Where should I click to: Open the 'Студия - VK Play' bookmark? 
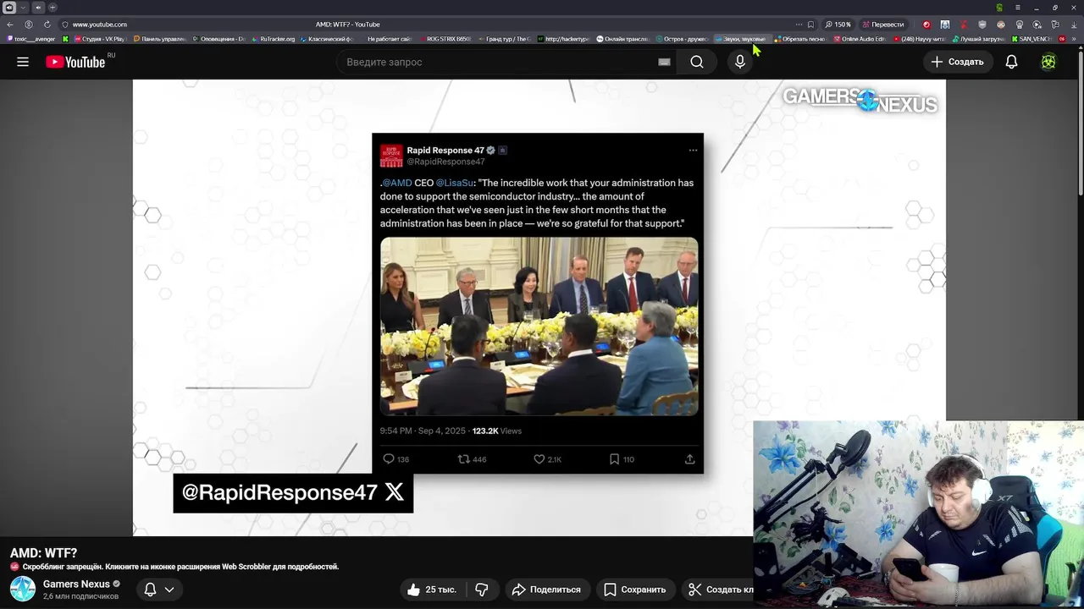click(99, 39)
